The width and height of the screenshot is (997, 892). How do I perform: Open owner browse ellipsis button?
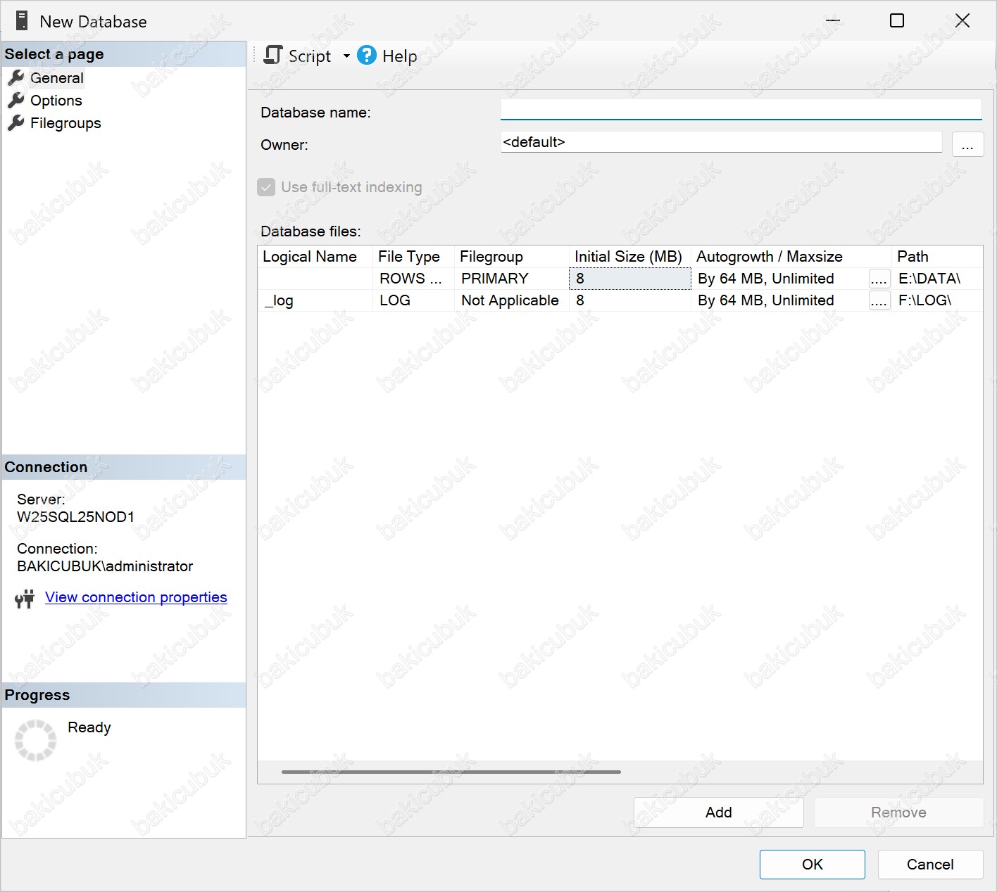[967, 145]
